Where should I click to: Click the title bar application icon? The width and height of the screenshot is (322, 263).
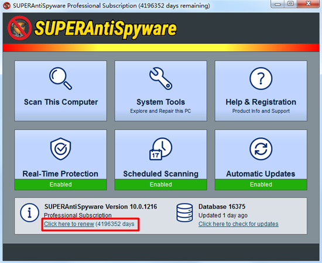click(x=7, y=5)
